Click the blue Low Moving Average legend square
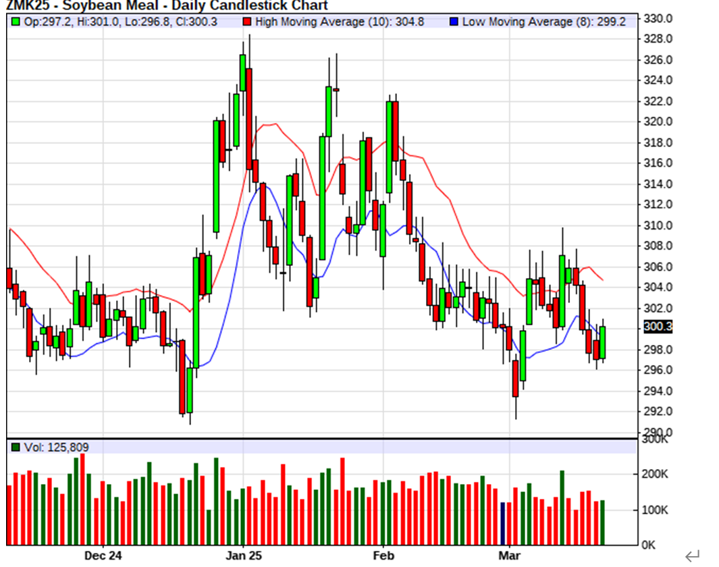The height and width of the screenshot is (567, 719). click(454, 22)
